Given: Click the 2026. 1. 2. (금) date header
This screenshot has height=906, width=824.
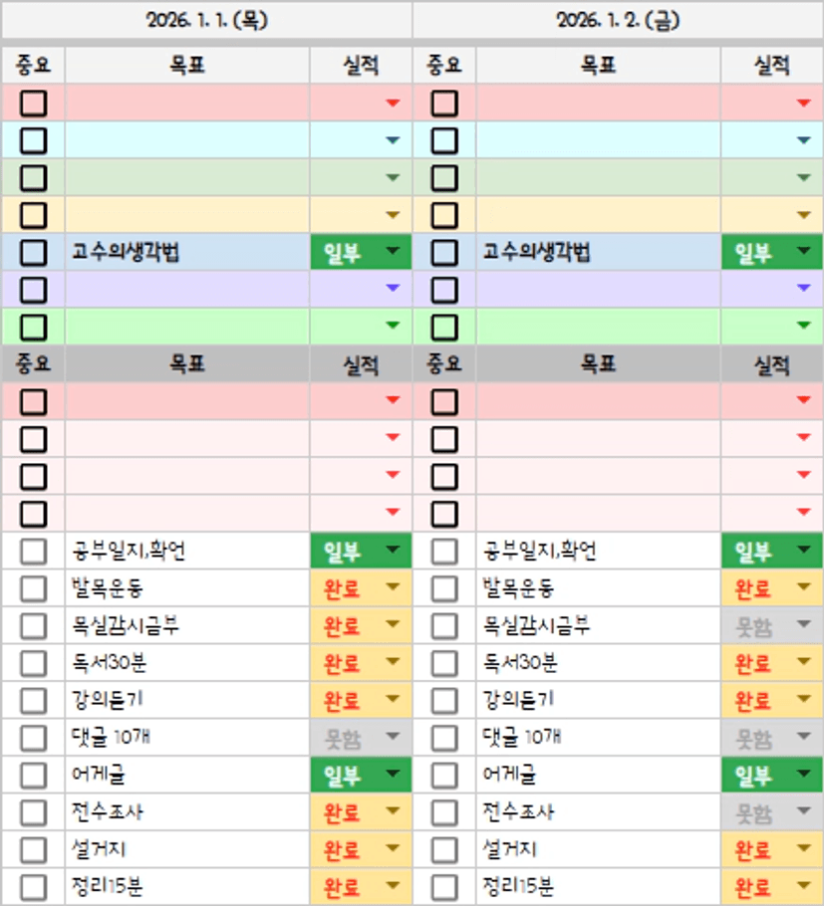Looking at the screenshot, I should coord(618,20).
